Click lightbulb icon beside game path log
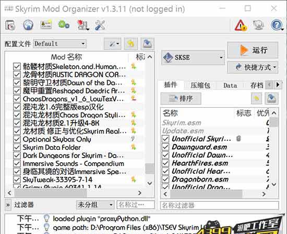287x234 pixels. tap(46, 227)
